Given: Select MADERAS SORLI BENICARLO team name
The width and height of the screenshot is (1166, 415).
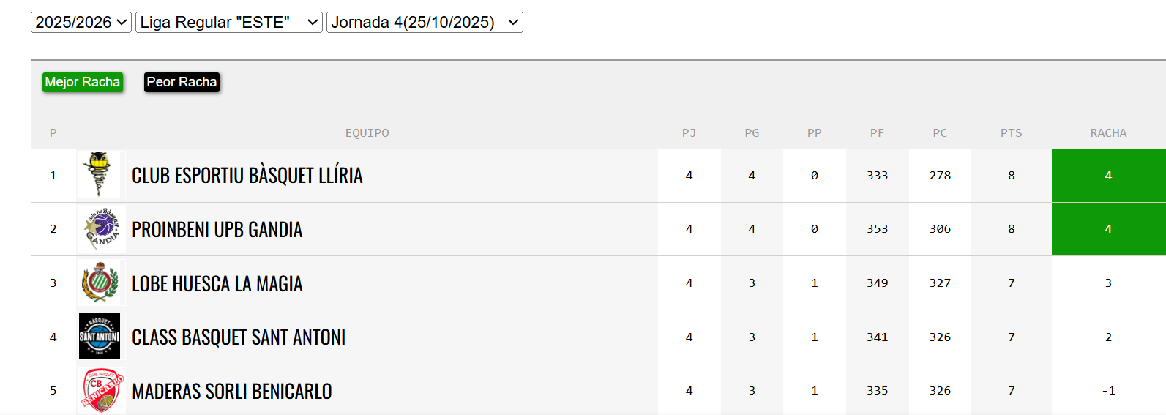Looking at the screenshot, I should (x=231, y=392).
